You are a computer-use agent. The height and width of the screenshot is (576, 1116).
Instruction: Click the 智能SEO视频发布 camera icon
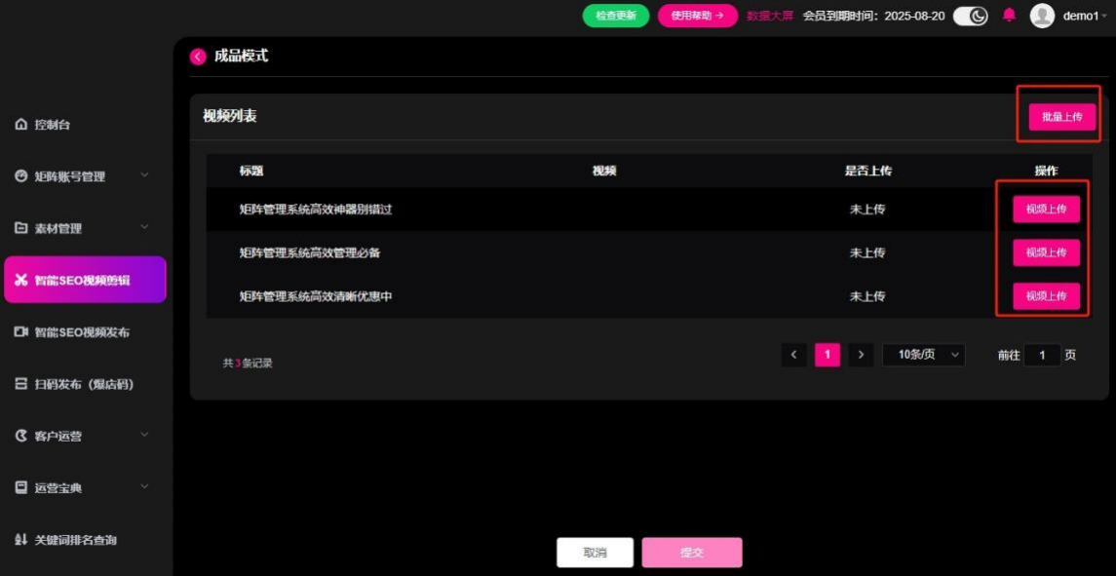[x=20, y=332]
